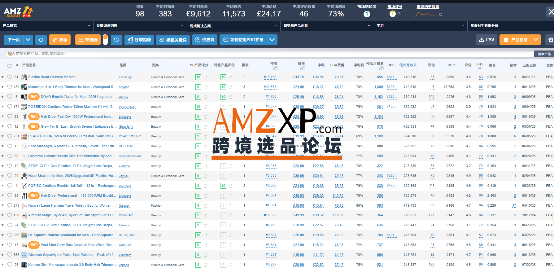Open the 谷歌趋势 Google Trends tool

[x=139, y=40]
